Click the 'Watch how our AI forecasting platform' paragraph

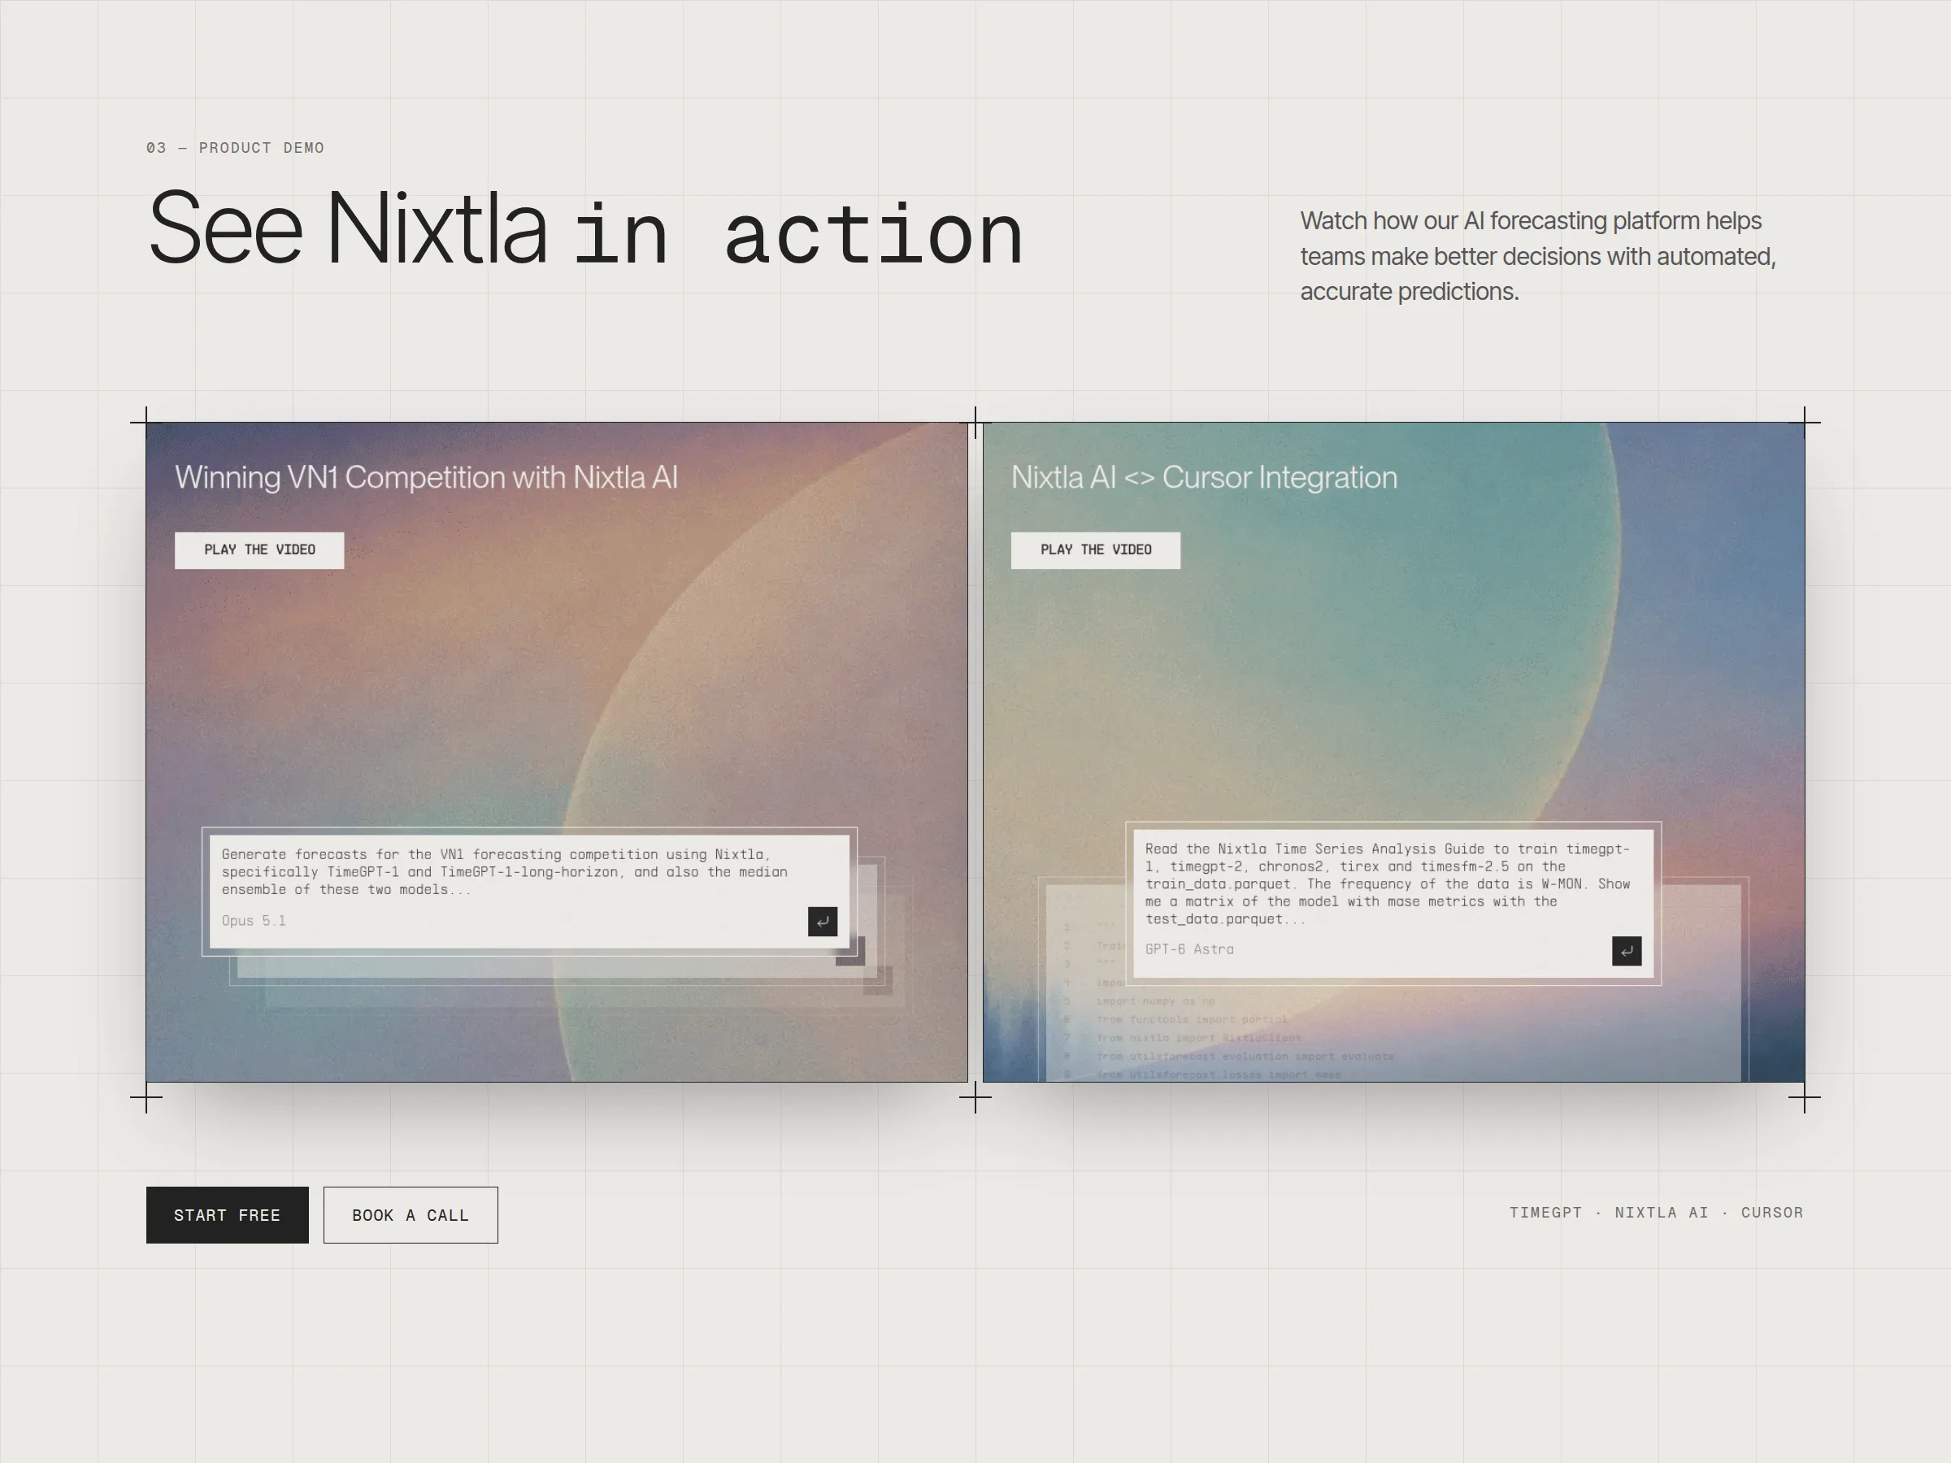tap(1537, 256)
